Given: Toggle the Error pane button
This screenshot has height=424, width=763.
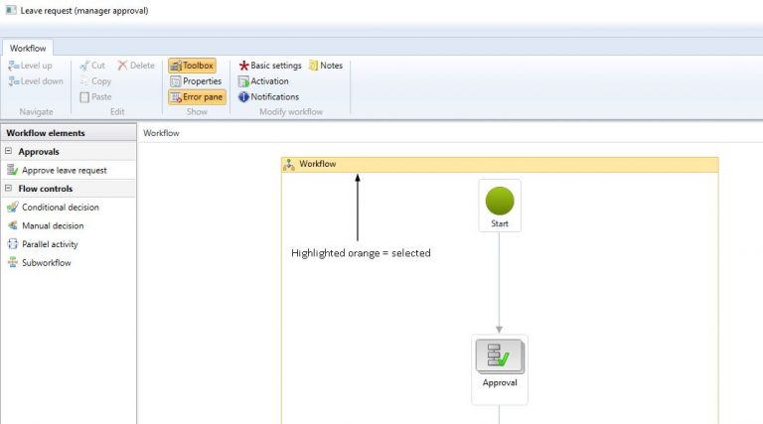Looking at the screenshot, I should click(197, 96).
